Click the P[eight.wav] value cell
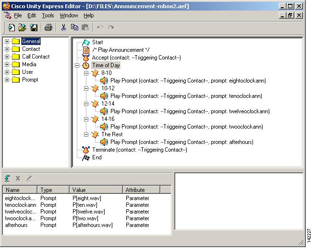The image size is (313, 250). coord(87,198)
